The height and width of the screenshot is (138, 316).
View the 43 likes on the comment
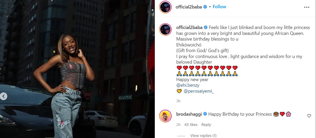tap(191, 125)
